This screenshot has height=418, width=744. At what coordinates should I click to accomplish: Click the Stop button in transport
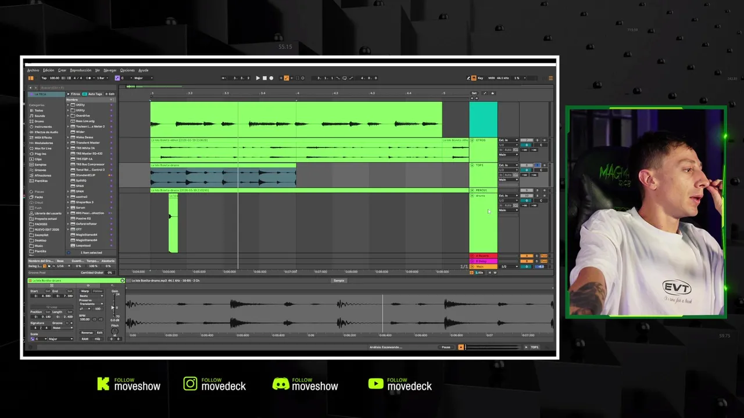[264, 78]
